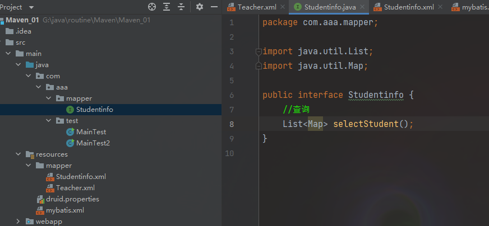Collapse the com package
This screenshot has height=226, width=489.
pos(29,76)
